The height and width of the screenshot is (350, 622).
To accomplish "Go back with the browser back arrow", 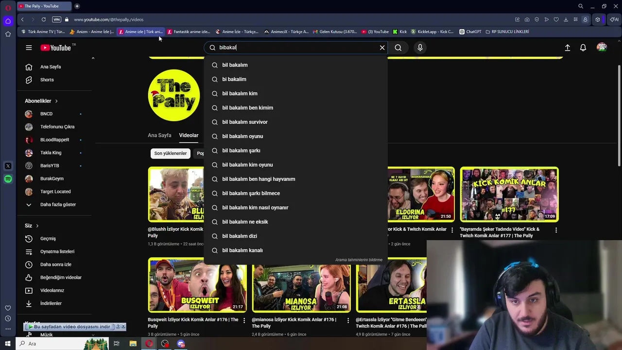I will tap(22, 19).
